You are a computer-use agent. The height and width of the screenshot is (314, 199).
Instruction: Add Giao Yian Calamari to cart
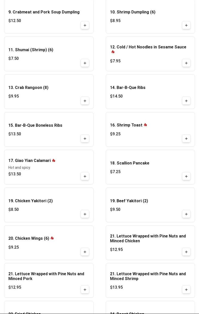(x=85, y=176)
